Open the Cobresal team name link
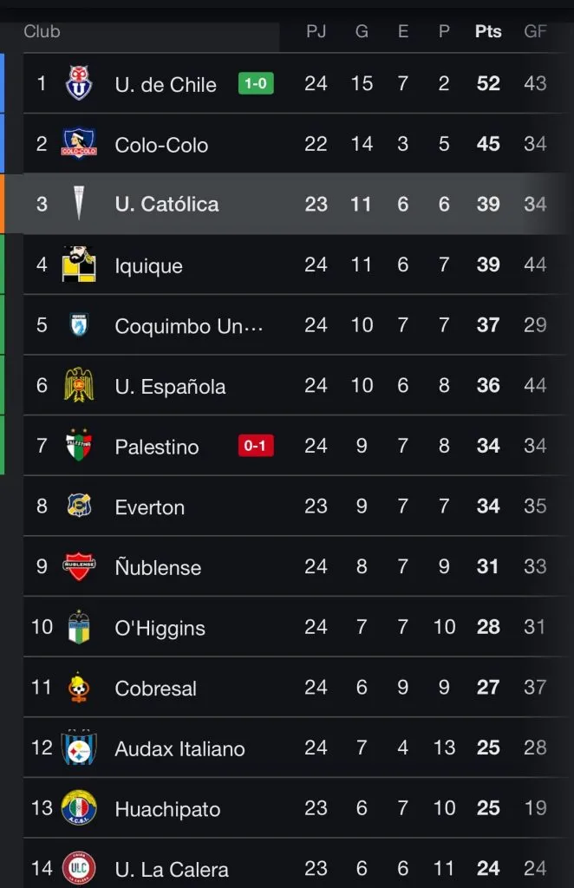 click(x=155, y=689)
